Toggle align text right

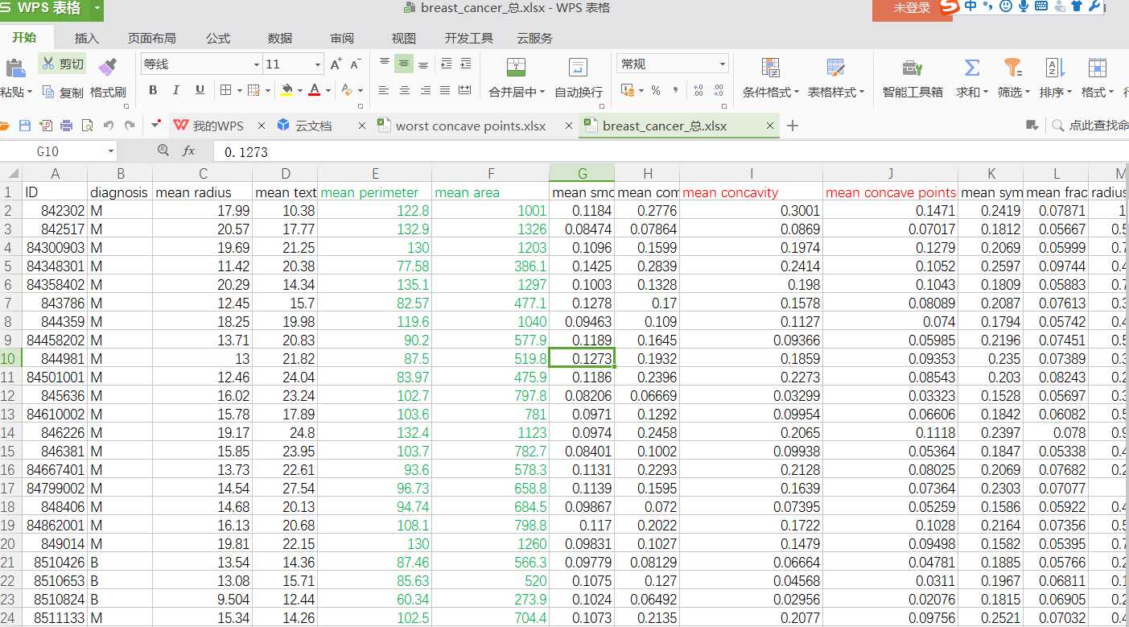click(x=425, y=90)
